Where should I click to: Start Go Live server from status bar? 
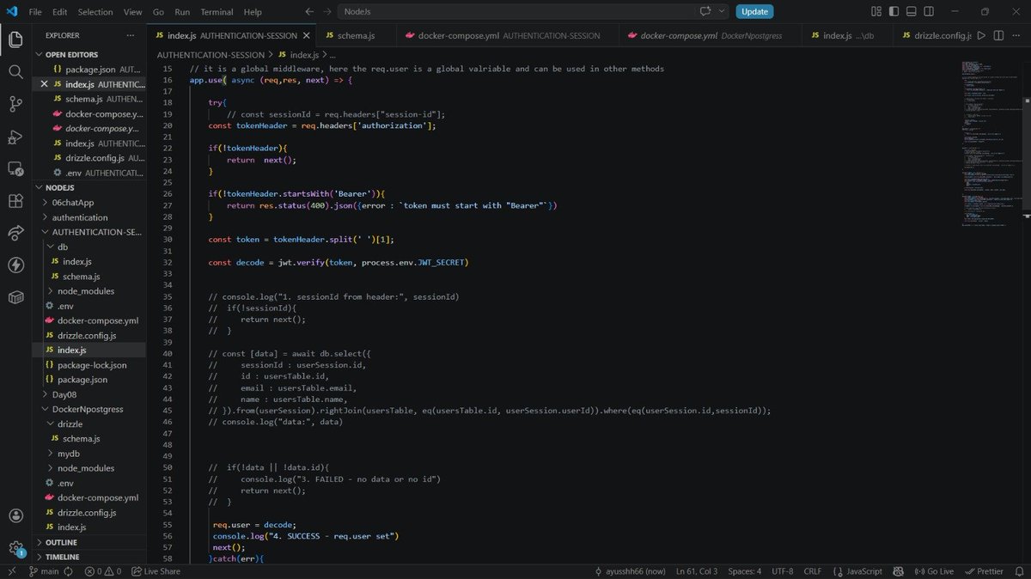click(934, 571)
